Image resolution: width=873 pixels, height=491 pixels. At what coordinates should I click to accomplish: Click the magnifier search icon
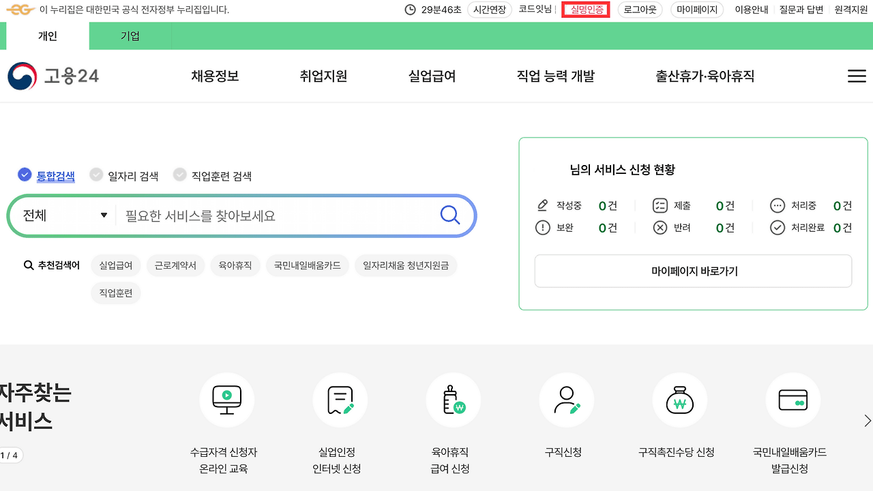click(450, 215)
